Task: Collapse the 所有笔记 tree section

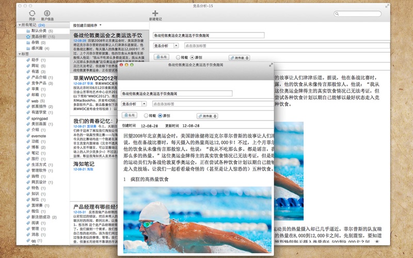Action: point(20,25)
